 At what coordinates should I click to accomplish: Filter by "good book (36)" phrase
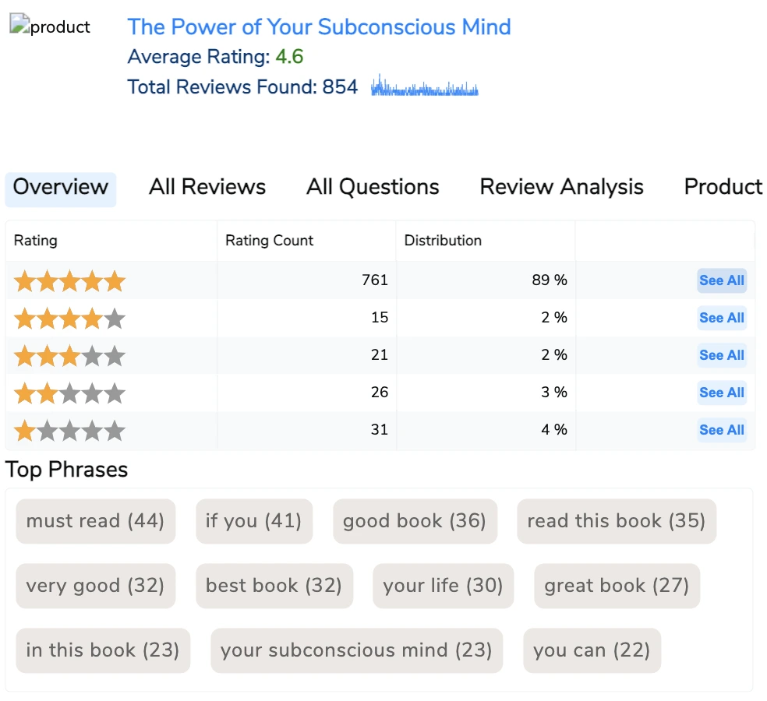point(415,521)
